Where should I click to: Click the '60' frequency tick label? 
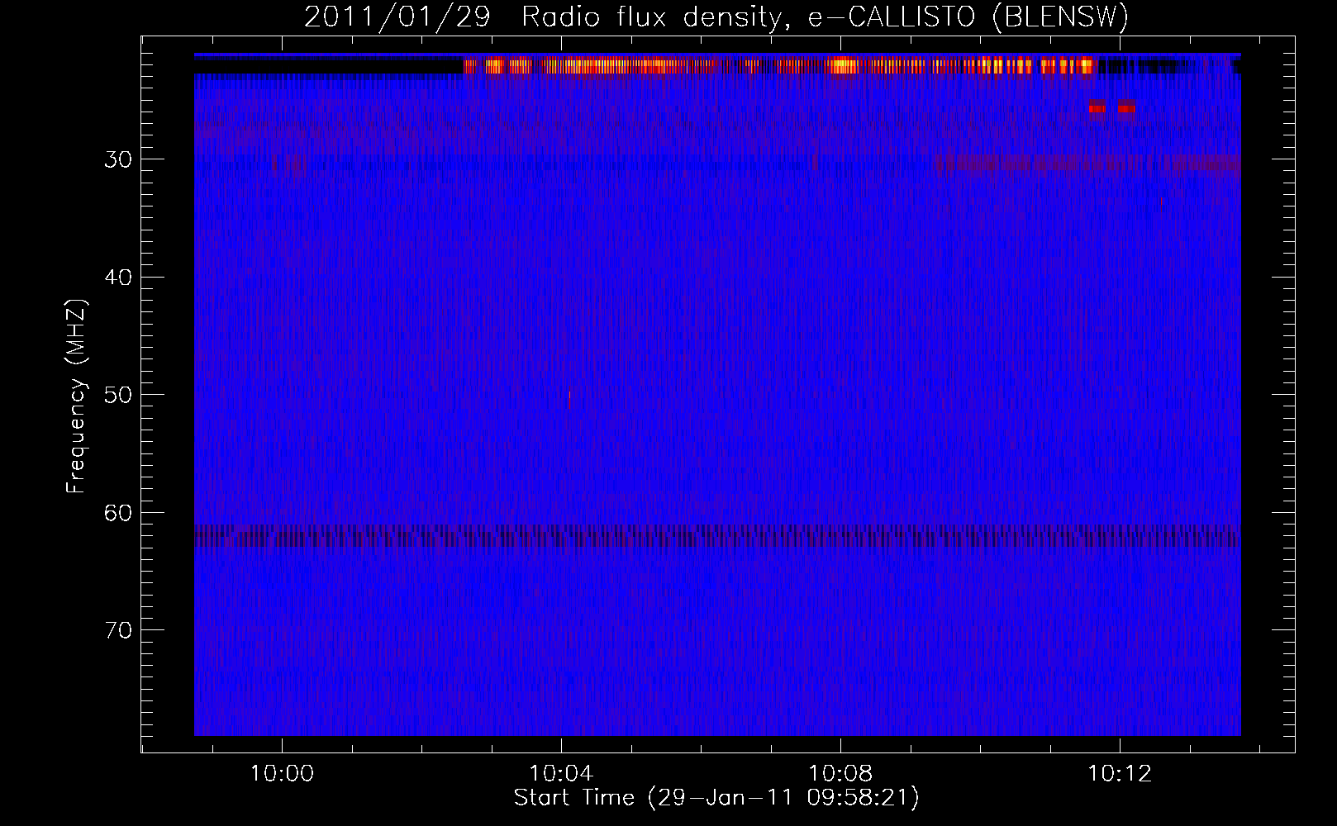pyautogui.click(x=118, y=513)
